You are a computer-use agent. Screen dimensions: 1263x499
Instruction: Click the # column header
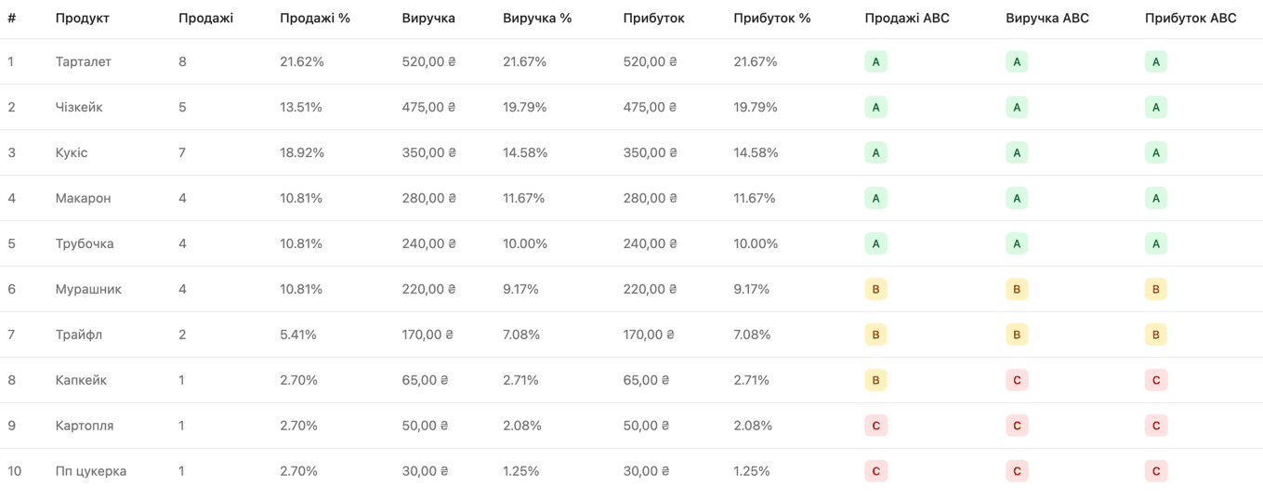11,19
